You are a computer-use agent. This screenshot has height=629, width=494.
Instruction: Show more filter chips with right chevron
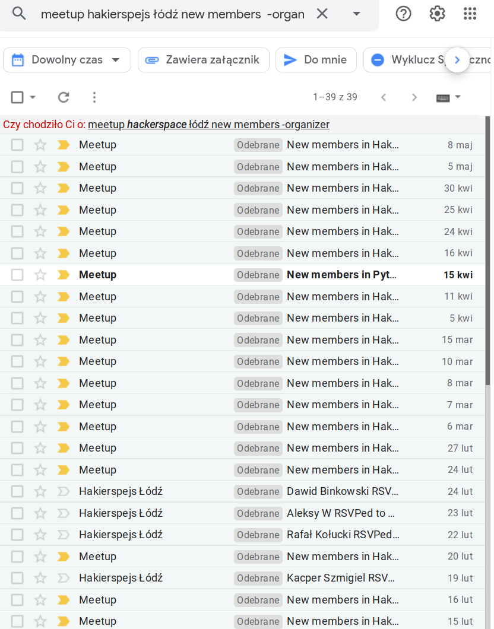tap(457, 60)
